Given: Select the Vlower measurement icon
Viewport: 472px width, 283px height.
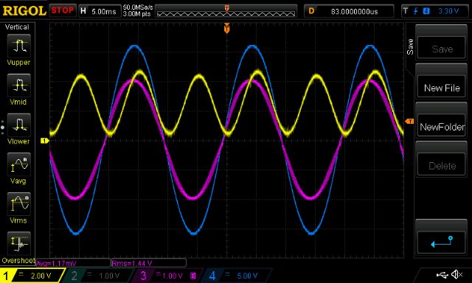Looking at the screenshot, I should click(18, 125).
